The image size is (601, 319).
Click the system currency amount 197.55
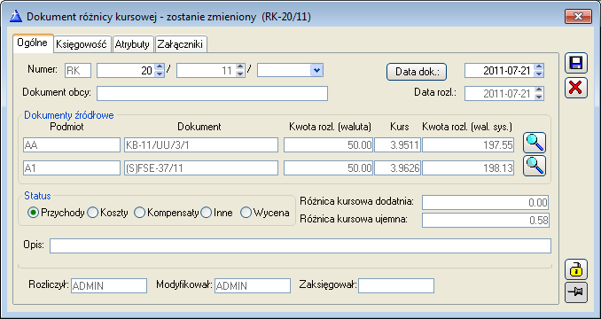[468, 145]
